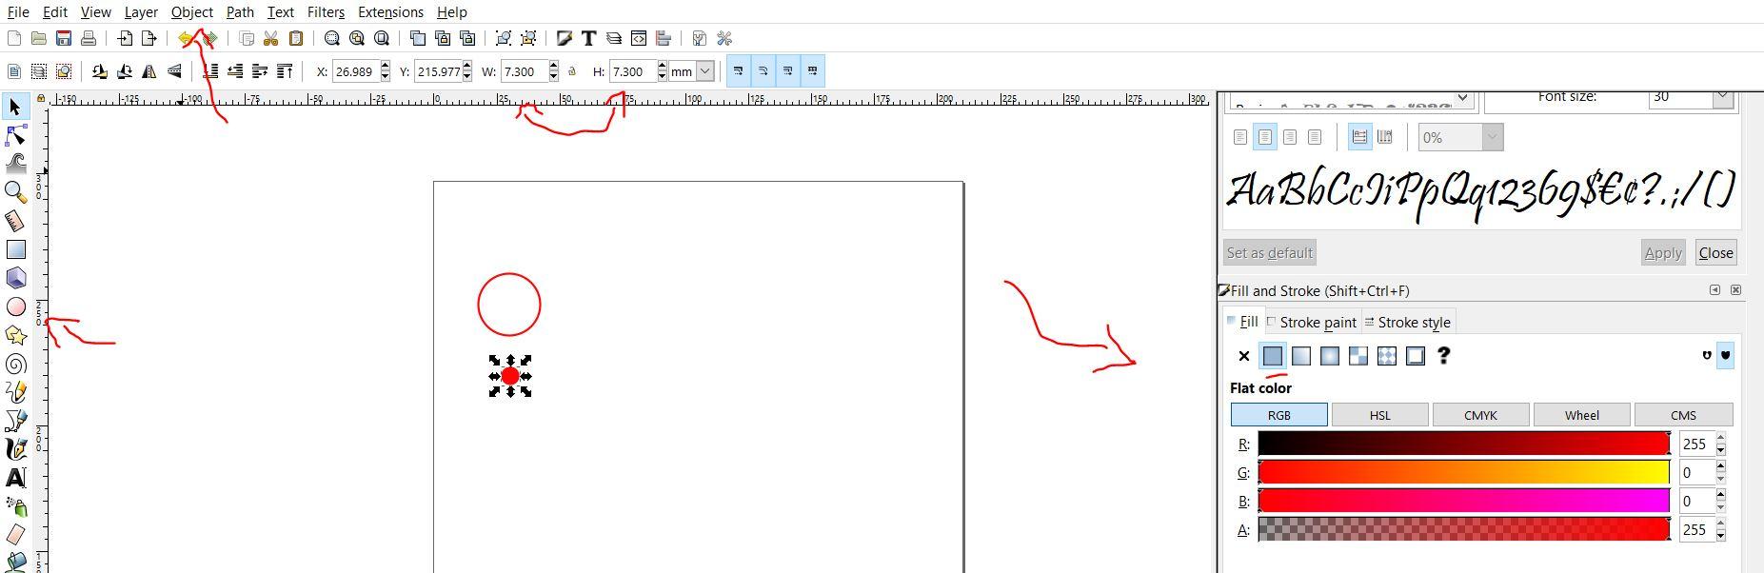Click the Set as default button
1764x573 pixels.
tap(1270, 252)
